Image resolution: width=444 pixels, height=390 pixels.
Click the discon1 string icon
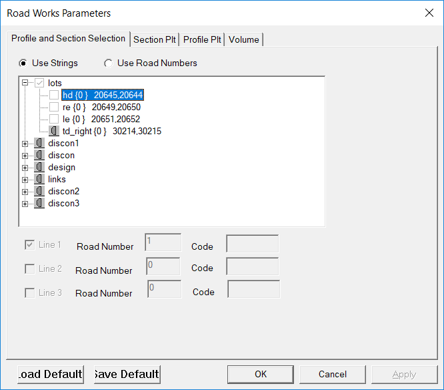tap(39, 144)
